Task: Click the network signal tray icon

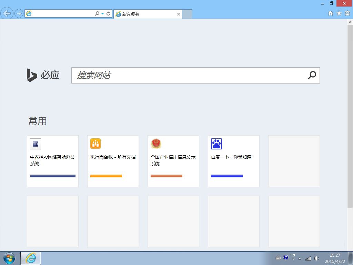Action: click(x=308, y=258)
